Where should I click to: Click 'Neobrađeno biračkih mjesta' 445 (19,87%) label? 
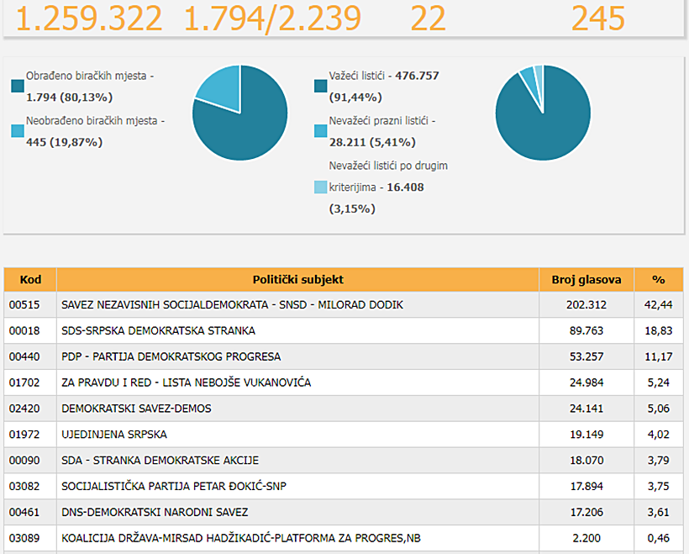tap(95, 131)
